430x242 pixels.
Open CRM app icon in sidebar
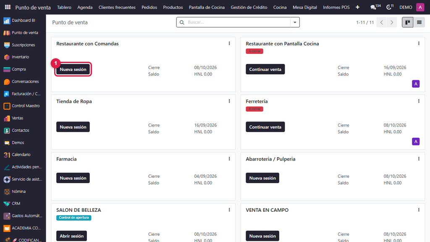pos(7,204)
